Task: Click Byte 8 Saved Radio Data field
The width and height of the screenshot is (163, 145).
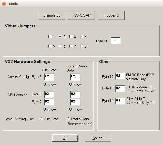Action: click(x=75, y=94)
